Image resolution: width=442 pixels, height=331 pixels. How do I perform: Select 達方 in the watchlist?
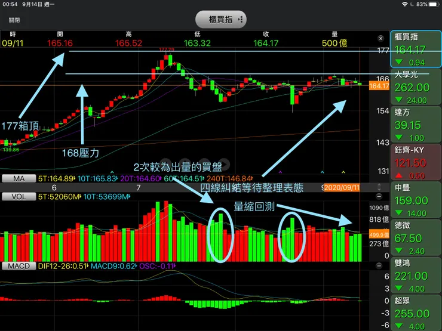click(416, 125)
